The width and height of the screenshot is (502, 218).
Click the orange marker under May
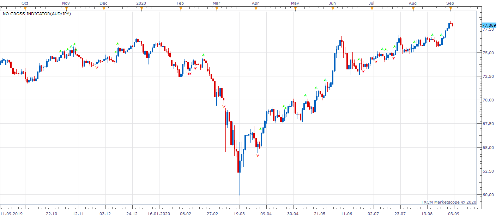(x=295, y=8)
